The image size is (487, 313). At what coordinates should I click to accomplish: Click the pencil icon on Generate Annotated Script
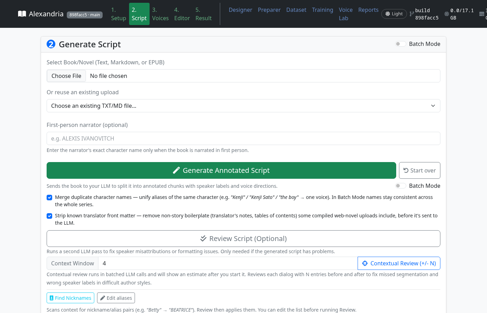176,170
